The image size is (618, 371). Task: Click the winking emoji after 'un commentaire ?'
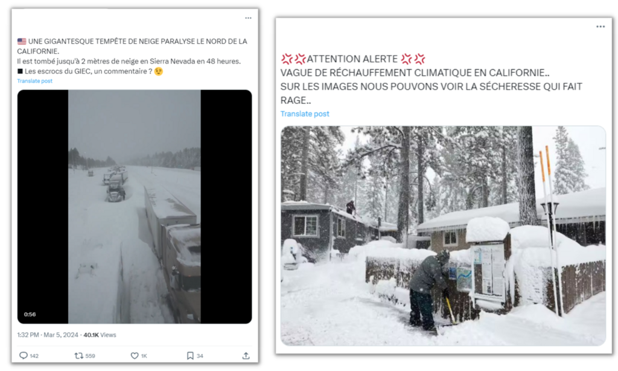point(159,71)
